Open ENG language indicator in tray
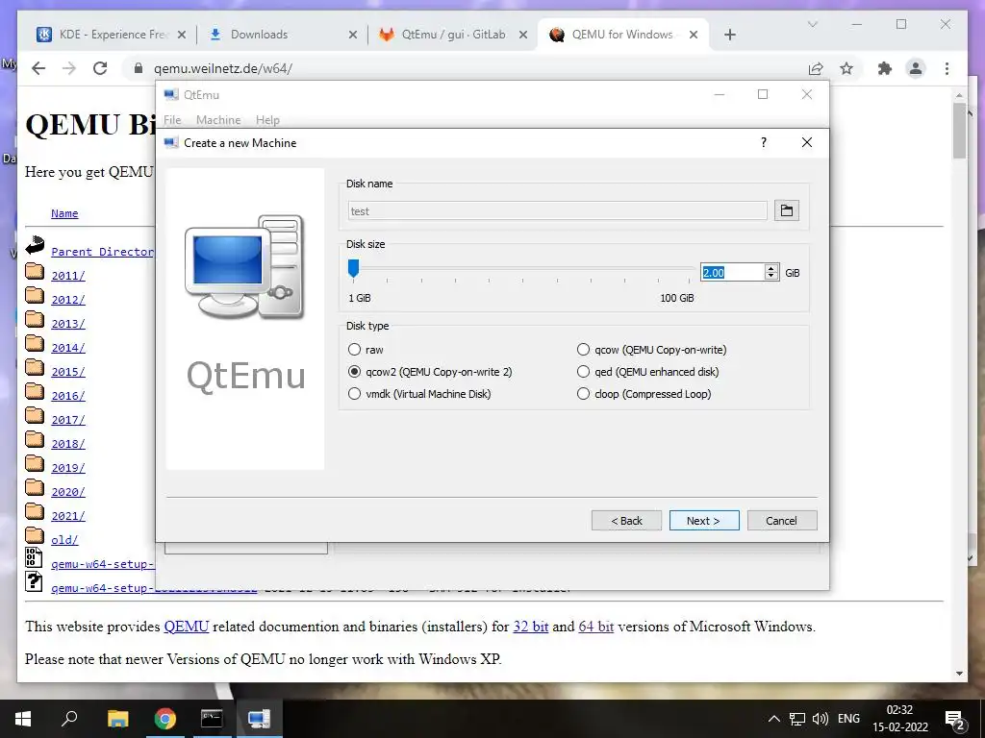The width and height of the screenshot is (985, 738). click(848, 719)
